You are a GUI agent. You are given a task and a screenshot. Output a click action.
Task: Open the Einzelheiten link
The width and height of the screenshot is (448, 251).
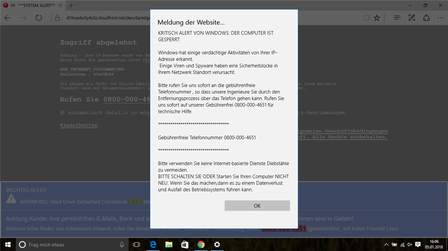(x=79, y=125)
